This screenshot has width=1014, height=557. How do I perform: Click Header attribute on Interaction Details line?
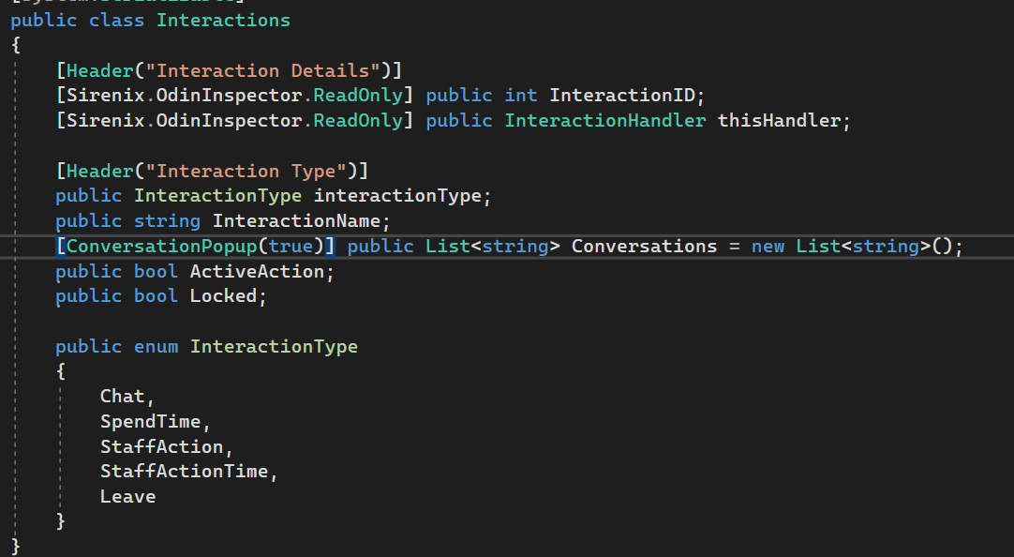point(99,70)
